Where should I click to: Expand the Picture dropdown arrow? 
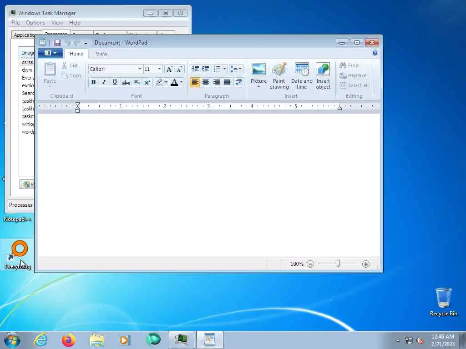click(258, 87)
